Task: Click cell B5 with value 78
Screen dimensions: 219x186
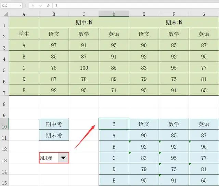Action: (x=54, y=68)
